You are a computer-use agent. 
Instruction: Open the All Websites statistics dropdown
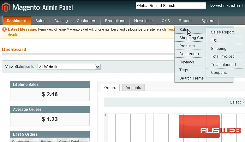(69, 67)
